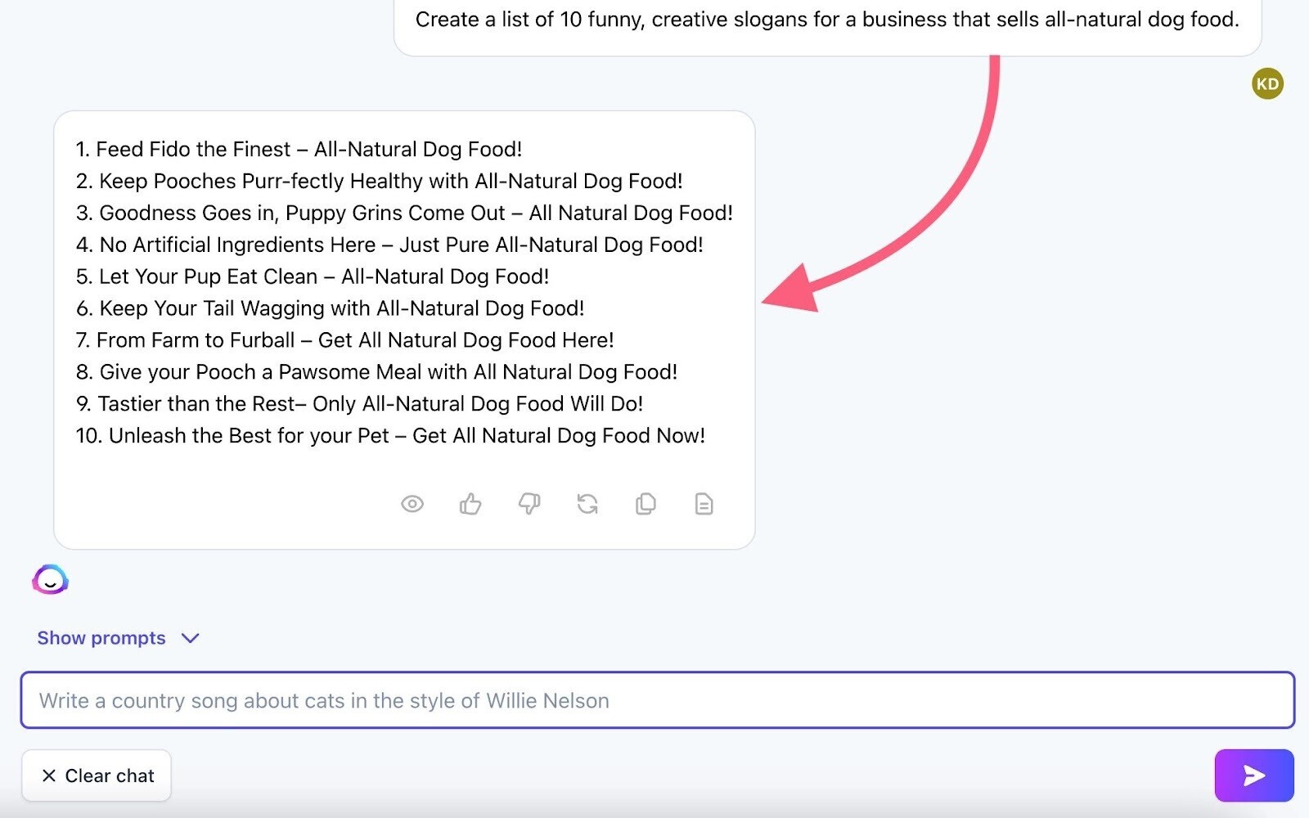The height and width of the screenshot is (818, 1309).
Task: Click the KD user avatar
Action: [x=1267, y=83]
